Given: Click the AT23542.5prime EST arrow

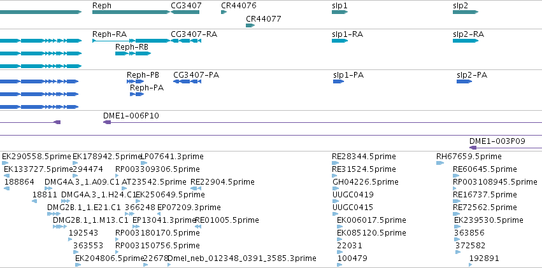Looking at the screenshot, I should (x=125, y=188).
